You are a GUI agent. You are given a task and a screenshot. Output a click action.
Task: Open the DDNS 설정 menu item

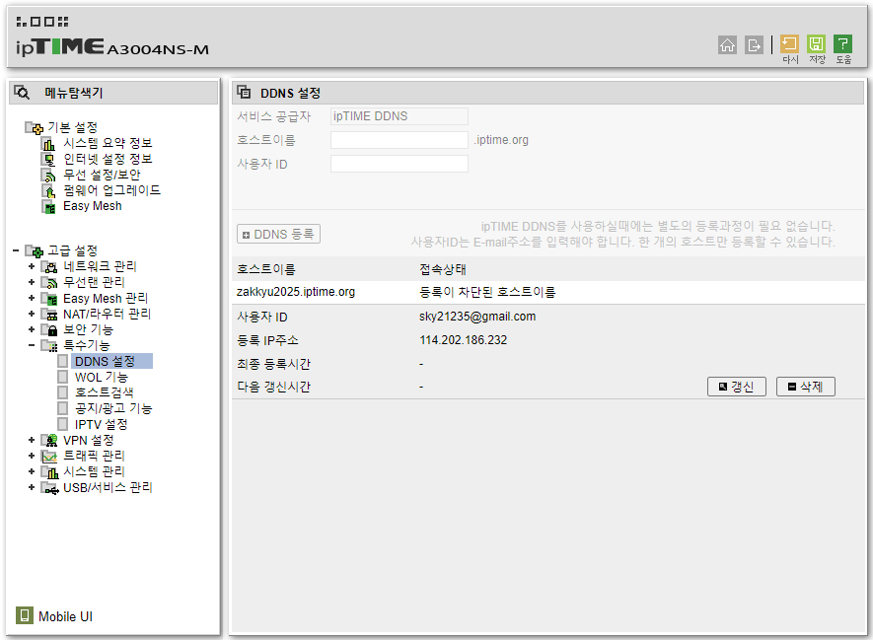pyautogui.click(x=105, y=361)
